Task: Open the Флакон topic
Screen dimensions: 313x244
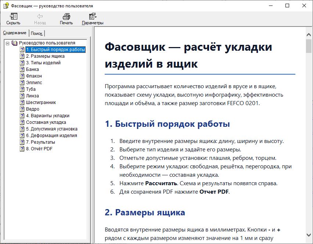Action: pyautogui.click(x=34, y=76)
